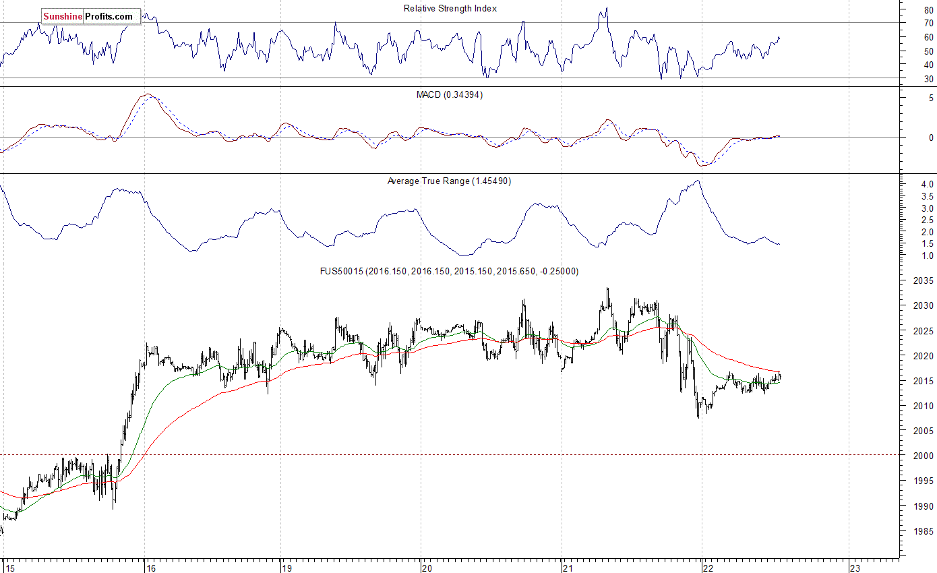Click the 2015 price axis label
937x573 pixels.
pos(924,381)
